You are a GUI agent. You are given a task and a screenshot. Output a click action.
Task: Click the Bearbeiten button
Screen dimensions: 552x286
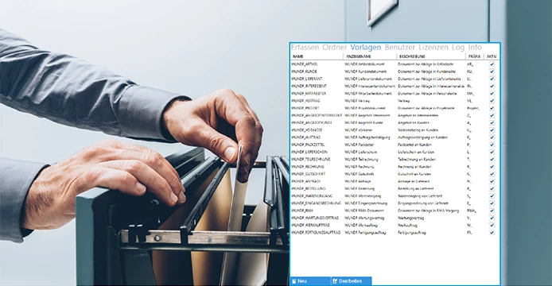(x=352, y=281)
